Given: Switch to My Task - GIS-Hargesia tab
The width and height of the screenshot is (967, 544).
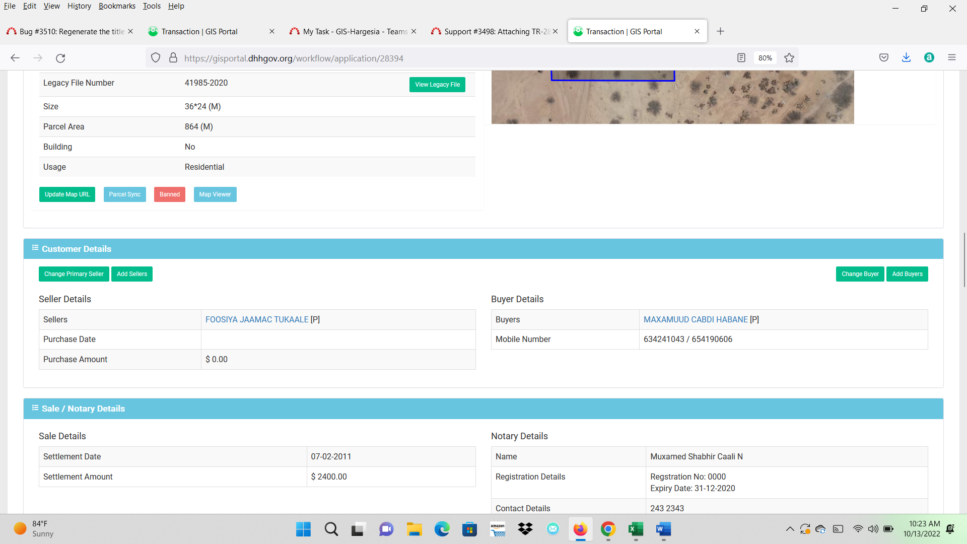Looking at the screenshot, I should click(x=353, y=31).
